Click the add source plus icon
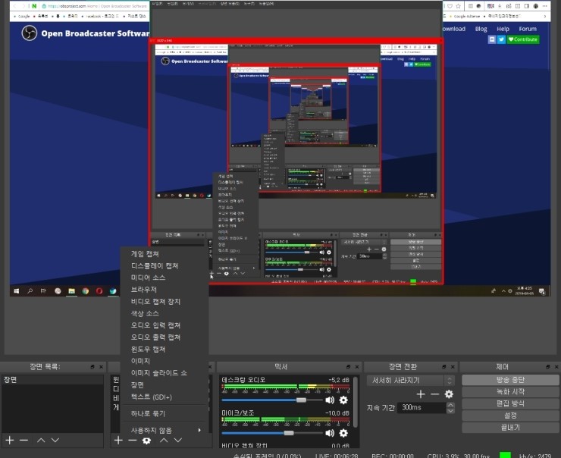This screenshot has height=458, width=561. [x=118, y=440]
